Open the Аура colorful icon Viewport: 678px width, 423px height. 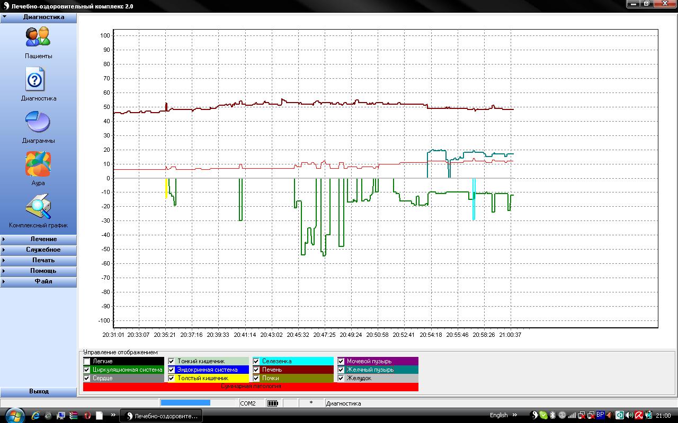38,164
